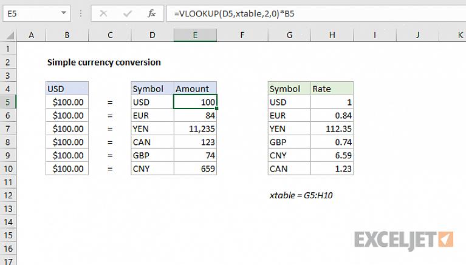Select the title cell Simple currency conversion

(x=103, y=62)
